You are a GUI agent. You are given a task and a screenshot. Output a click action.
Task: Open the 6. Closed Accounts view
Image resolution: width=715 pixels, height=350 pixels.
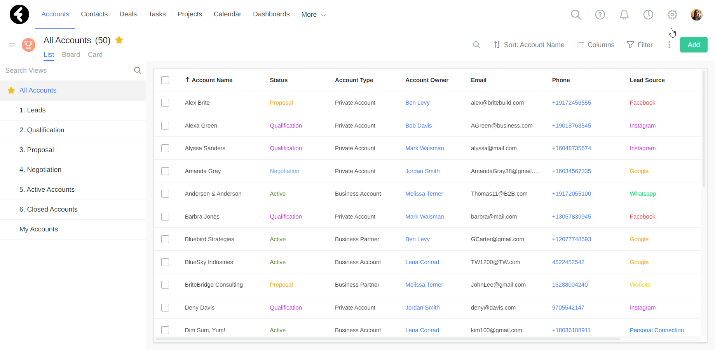(x=73, y=209)
